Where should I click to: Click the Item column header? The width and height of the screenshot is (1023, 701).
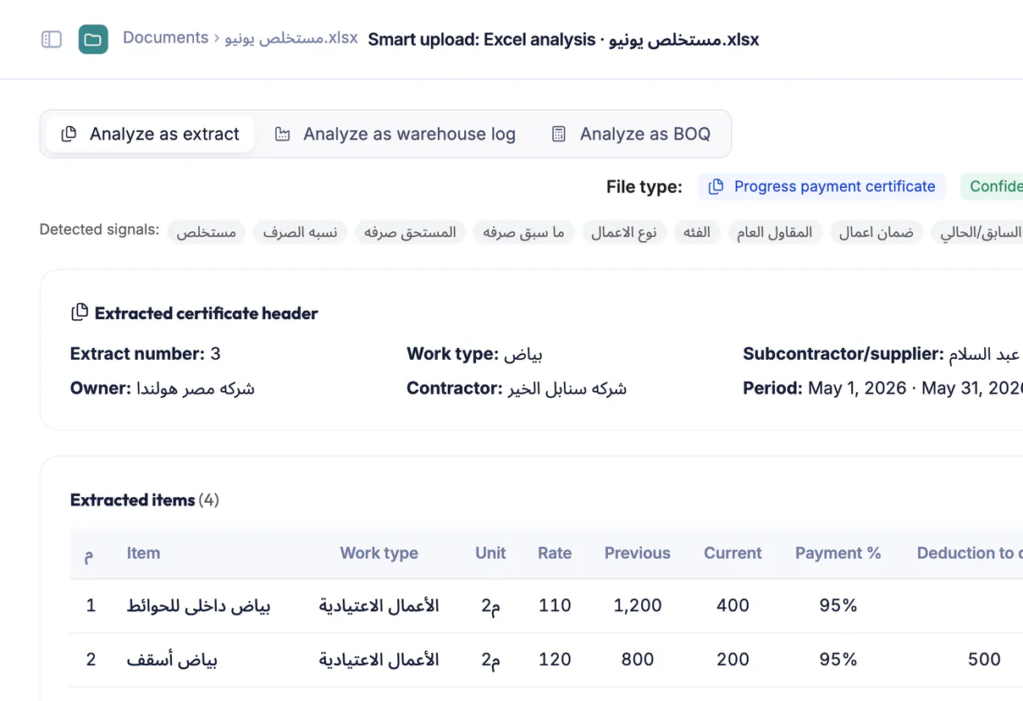[x=143, y=553]
